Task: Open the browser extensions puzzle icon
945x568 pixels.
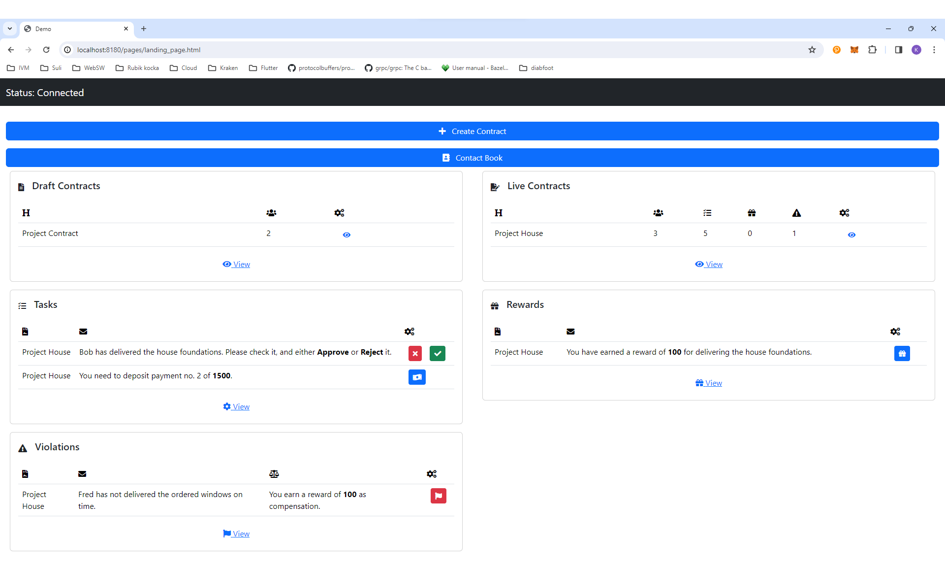Action: [872, 50]
